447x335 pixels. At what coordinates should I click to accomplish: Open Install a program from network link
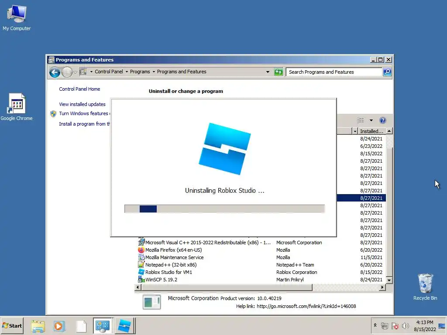(x=84, y=124)
